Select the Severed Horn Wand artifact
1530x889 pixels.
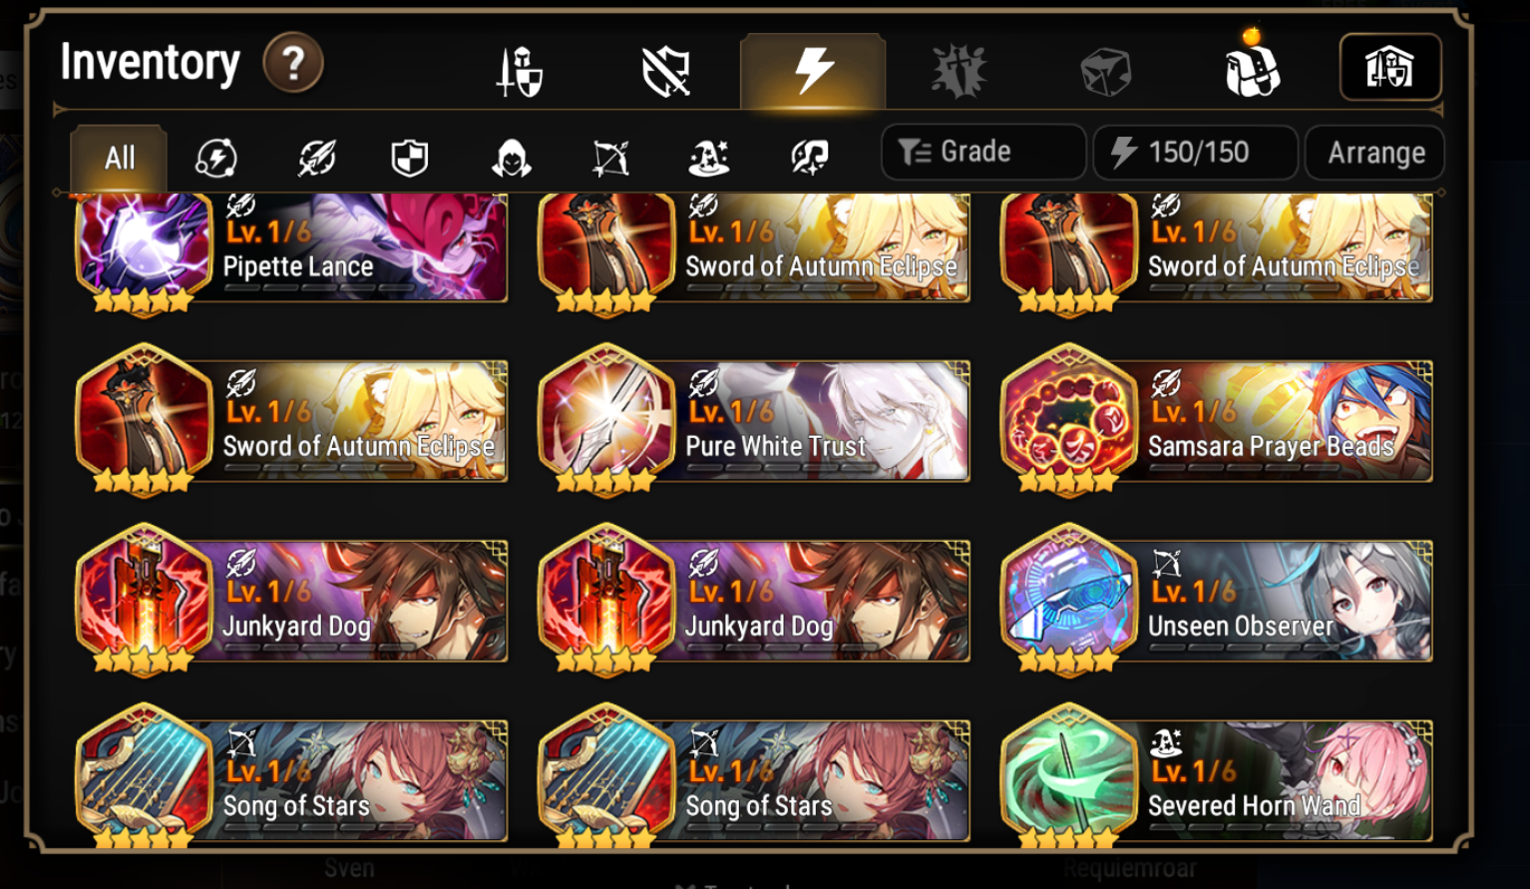pos(1217,777)
